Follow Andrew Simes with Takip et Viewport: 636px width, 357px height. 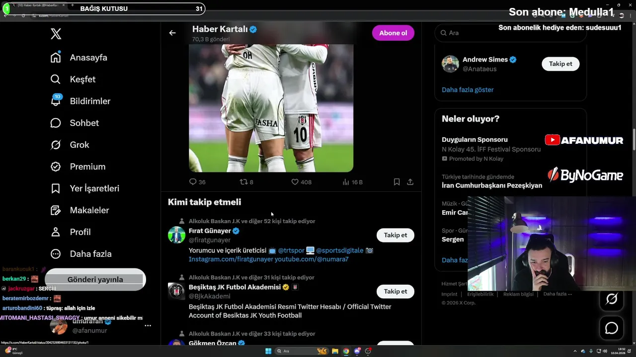560,63
